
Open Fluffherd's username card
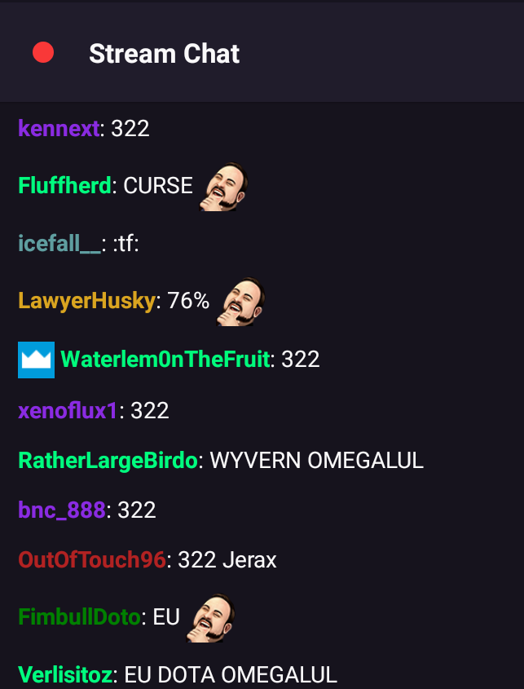[x=64, y=185]
